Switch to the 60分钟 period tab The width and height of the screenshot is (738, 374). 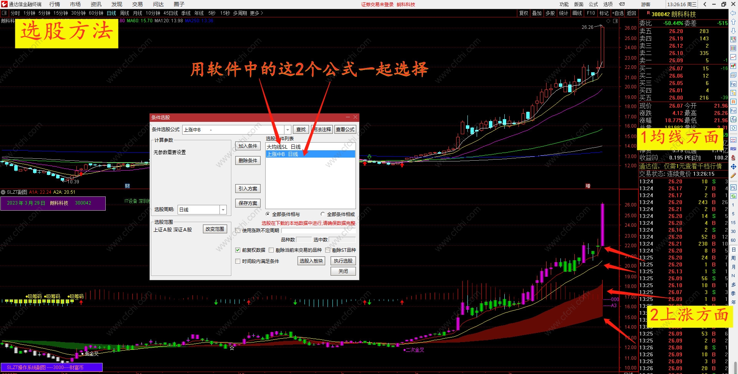96,13
